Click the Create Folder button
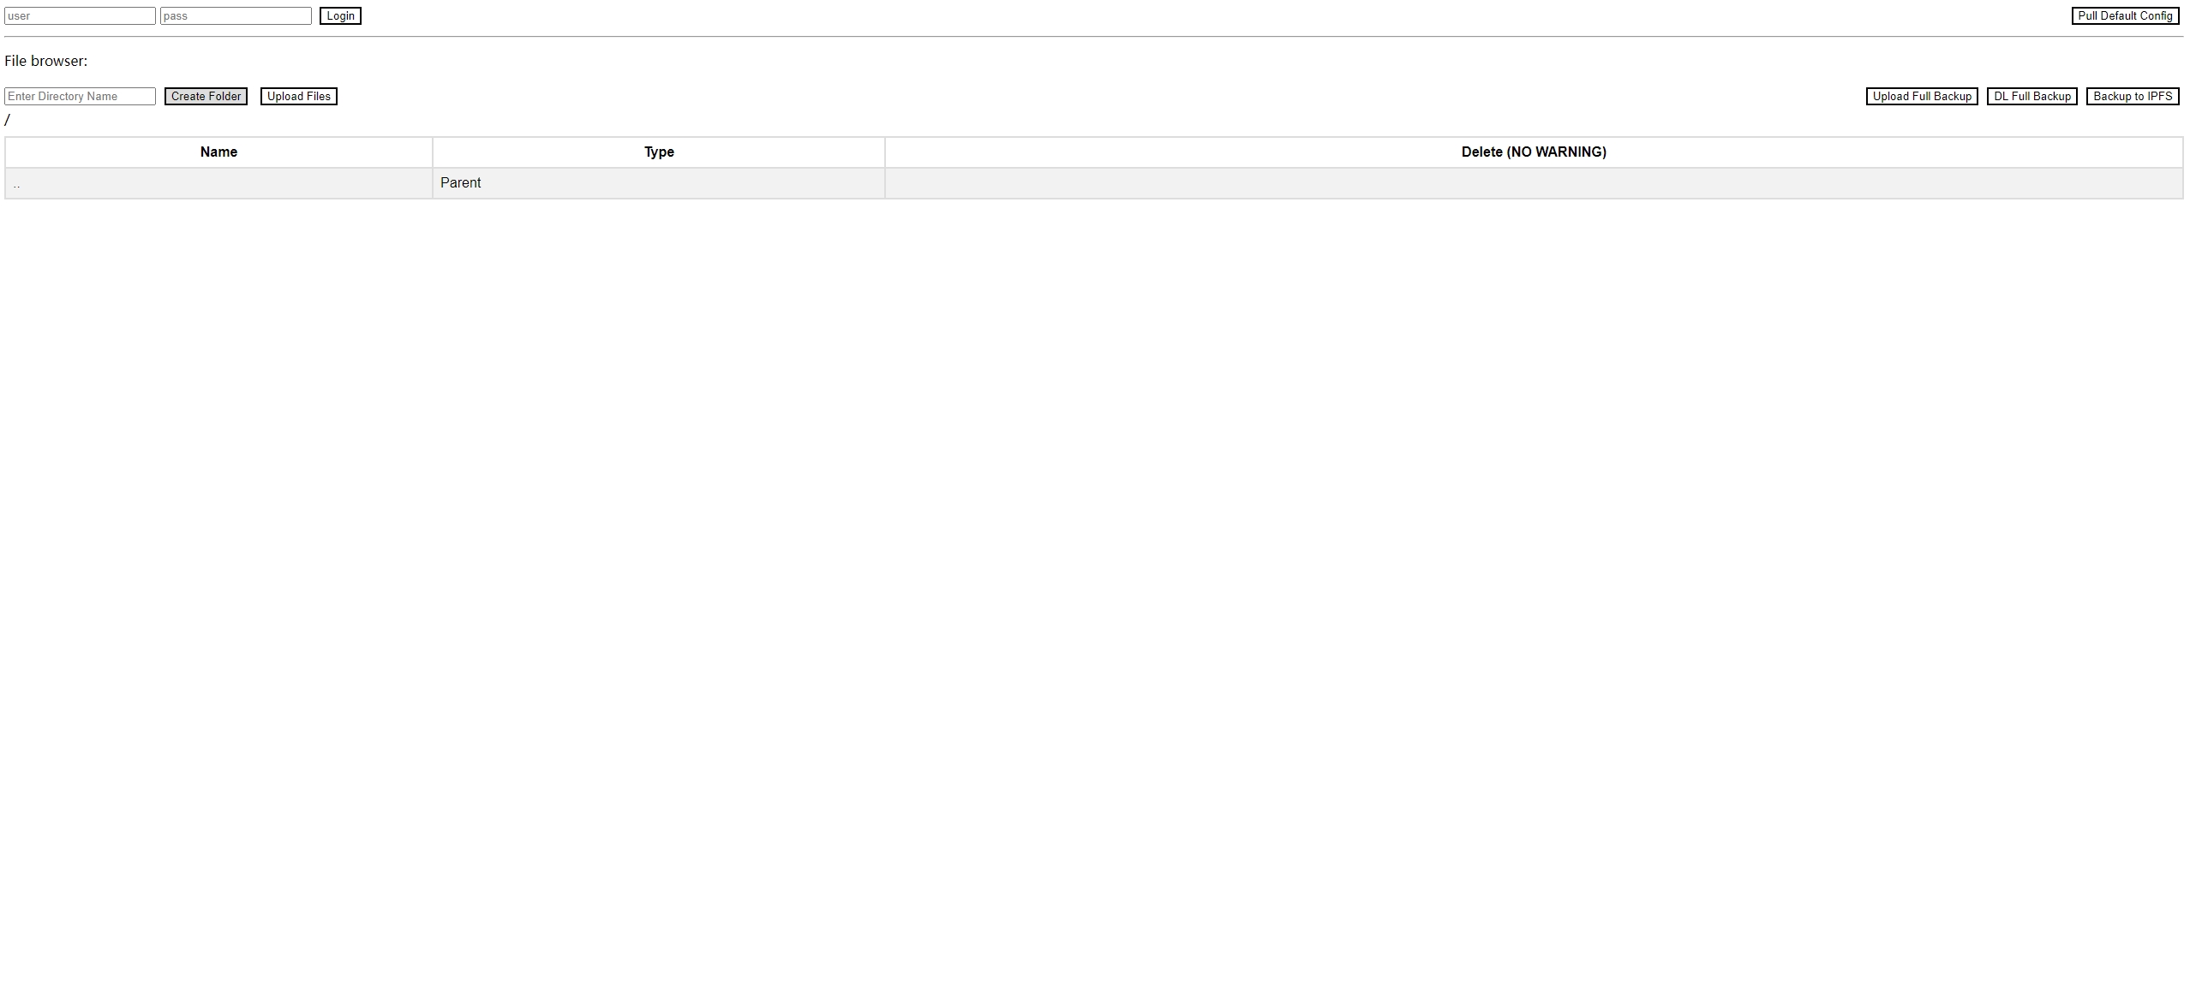 206,96
